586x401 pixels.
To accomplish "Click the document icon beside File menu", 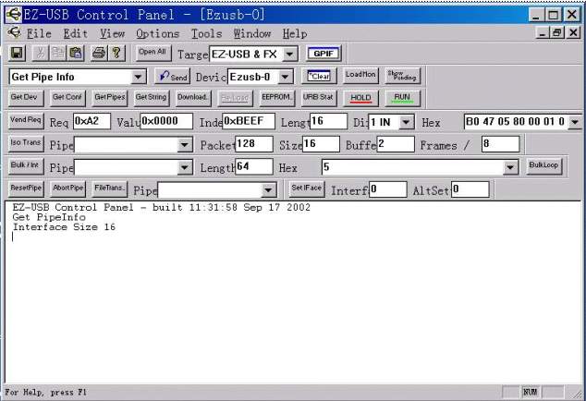I will tap(14, 33).
